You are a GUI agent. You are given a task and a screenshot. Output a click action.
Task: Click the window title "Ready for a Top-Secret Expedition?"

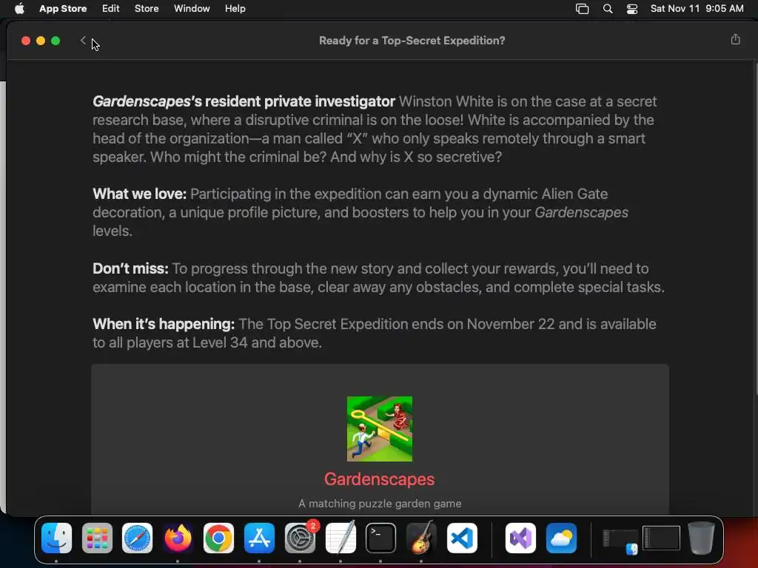412,41
